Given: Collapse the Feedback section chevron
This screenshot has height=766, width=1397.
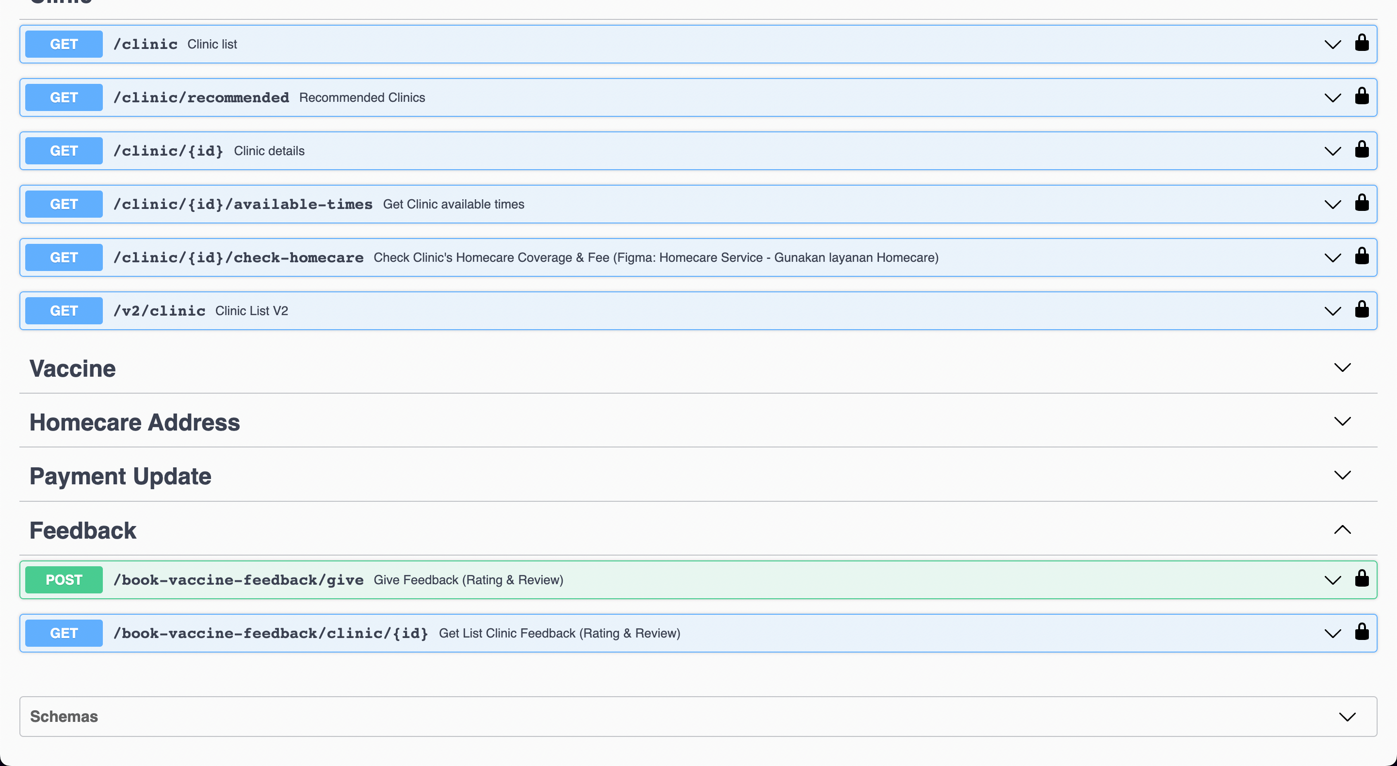Looking at the screenshot, I should (x=1342, y=529).
